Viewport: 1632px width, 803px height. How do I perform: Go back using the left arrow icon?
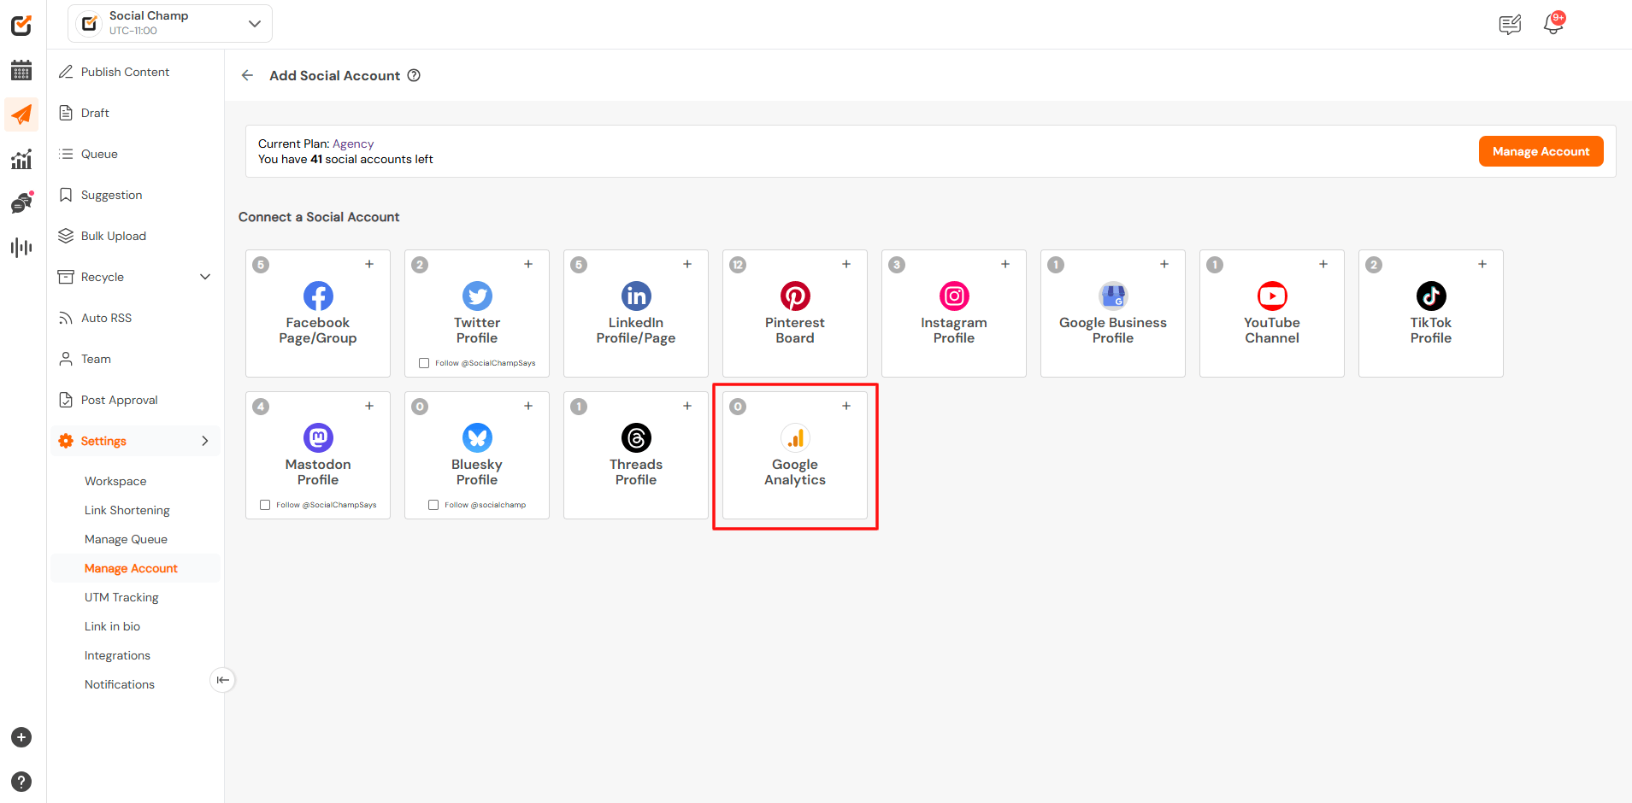click(x=247, y=75)
